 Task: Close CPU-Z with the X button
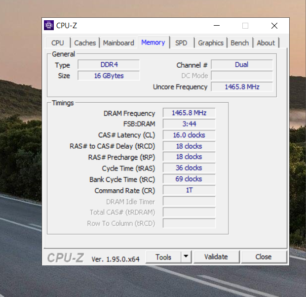[274, 26]
